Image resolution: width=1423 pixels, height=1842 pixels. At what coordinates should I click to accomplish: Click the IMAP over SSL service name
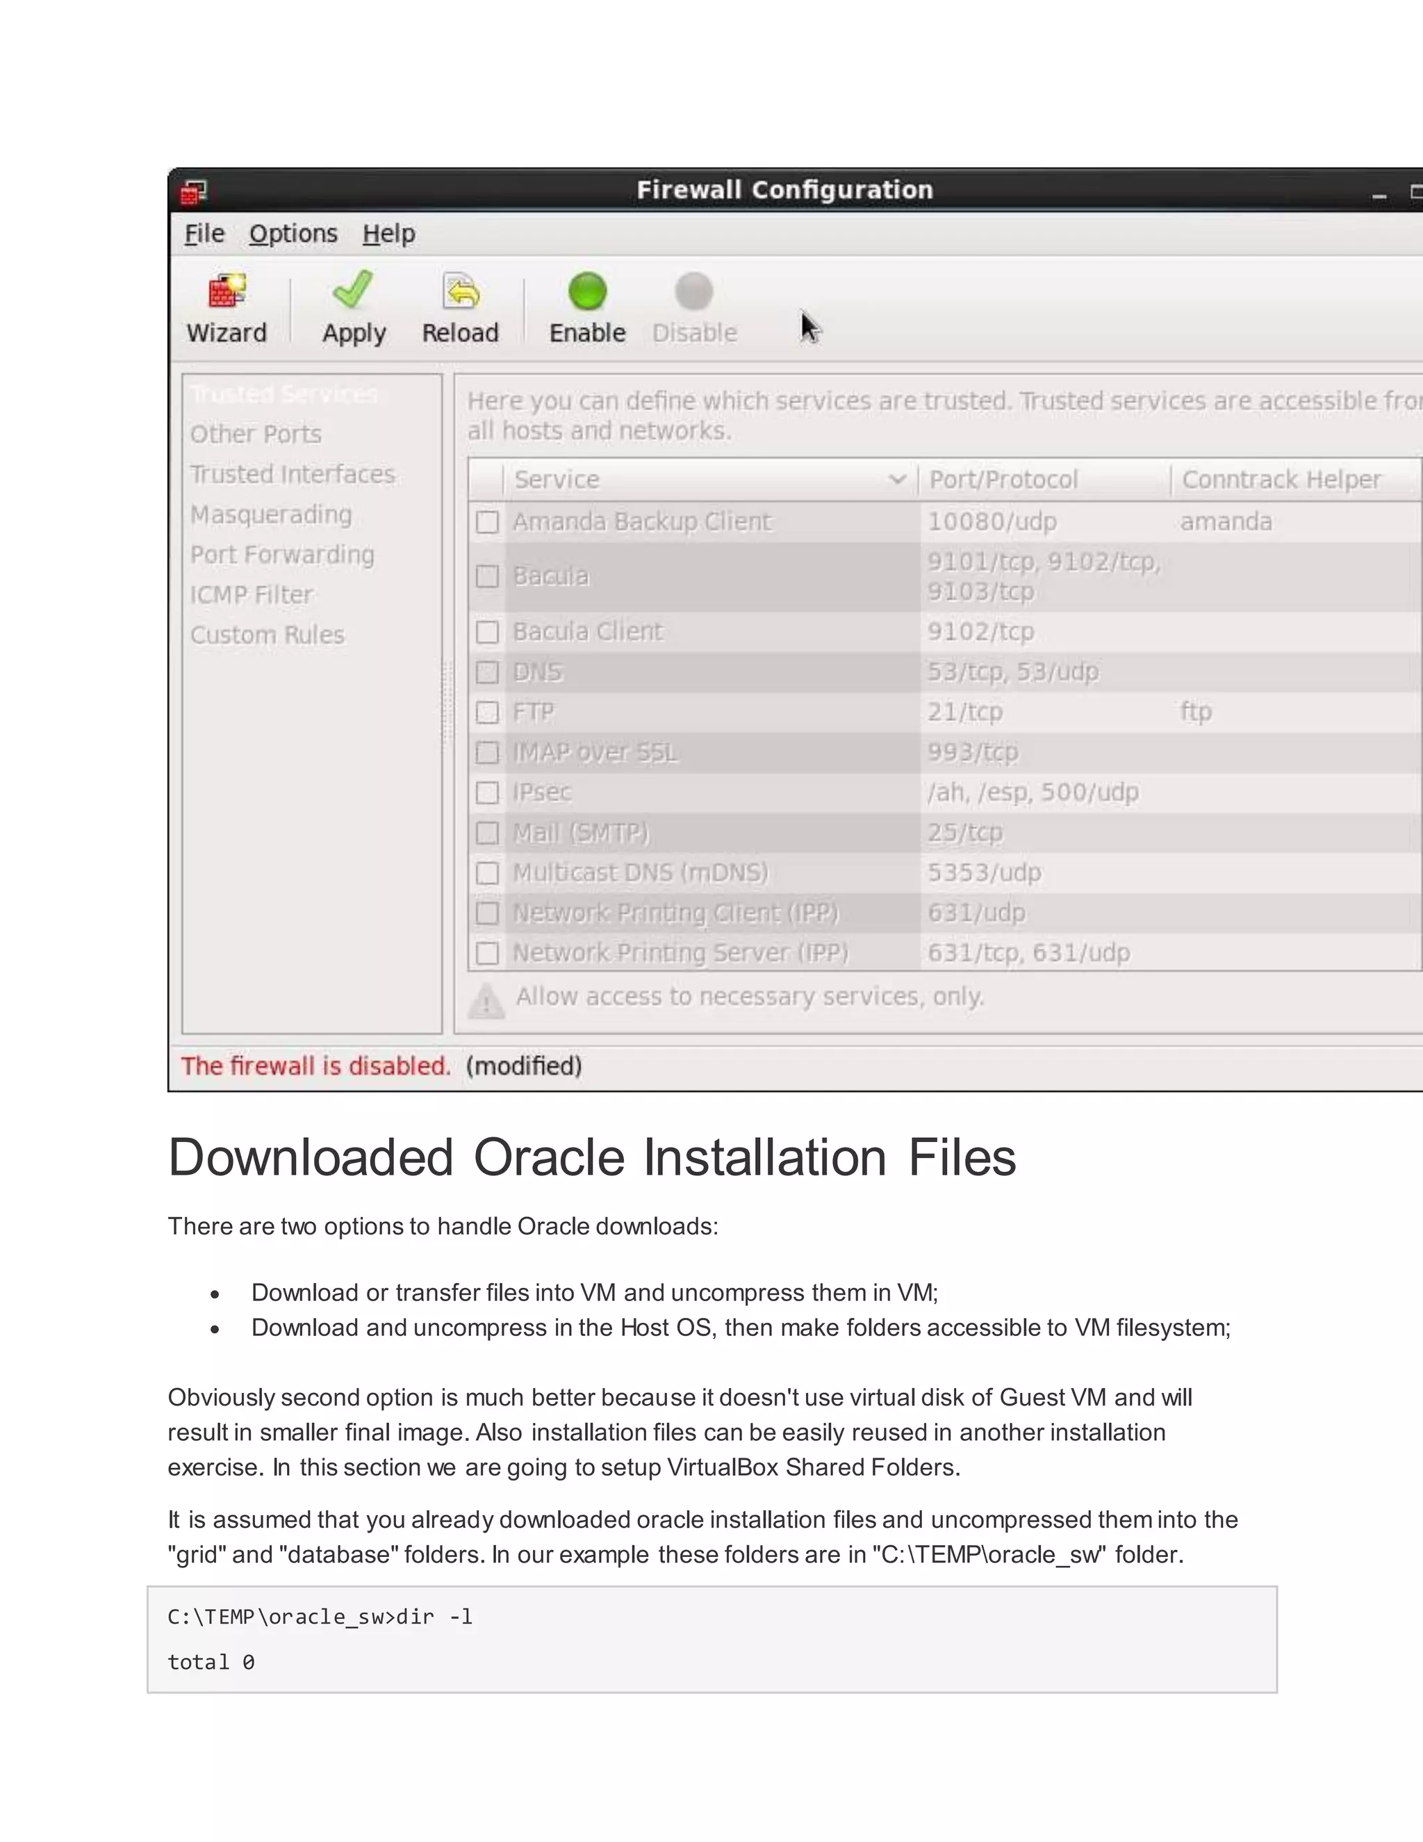click(x=594, y=752)
